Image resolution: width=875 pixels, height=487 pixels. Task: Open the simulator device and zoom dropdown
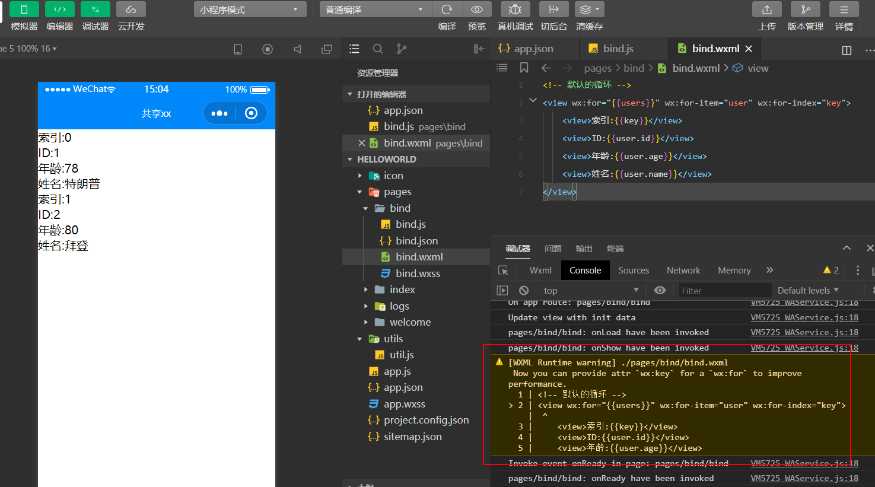tap(28, 49)
